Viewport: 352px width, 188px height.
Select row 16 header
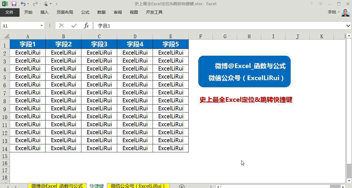[x=5, y=163]
